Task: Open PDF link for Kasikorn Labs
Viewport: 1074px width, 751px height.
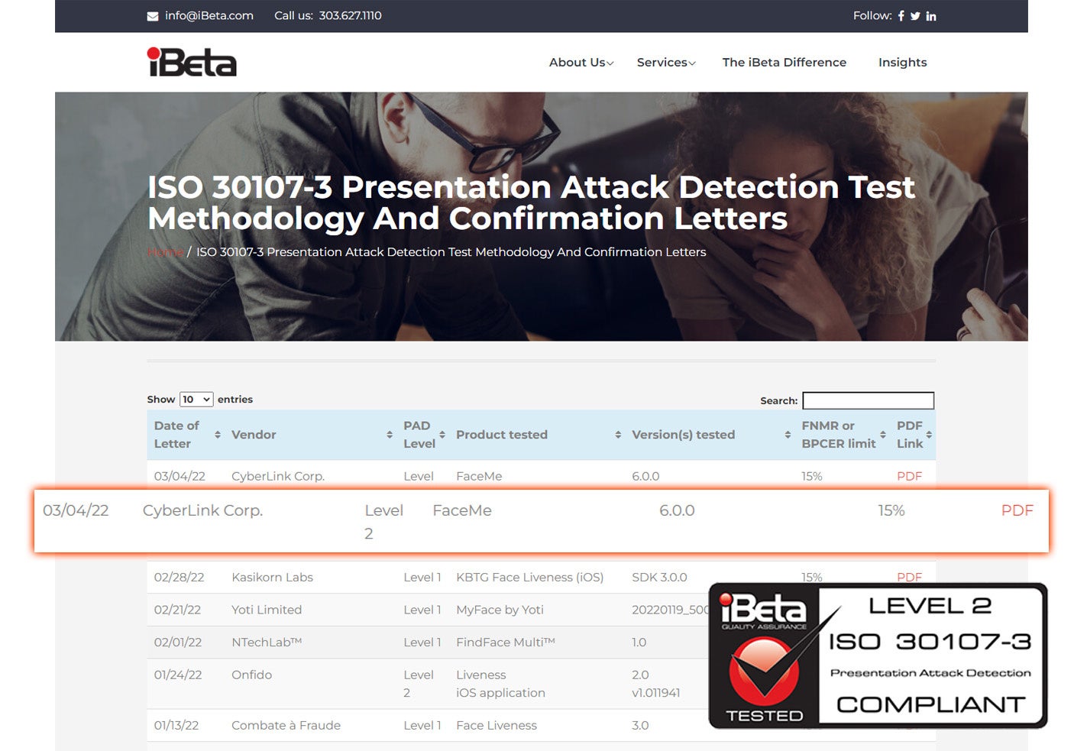Action: (909, 577)
